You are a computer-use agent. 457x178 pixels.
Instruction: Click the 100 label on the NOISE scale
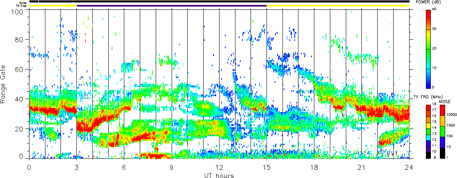coord(449,137)
